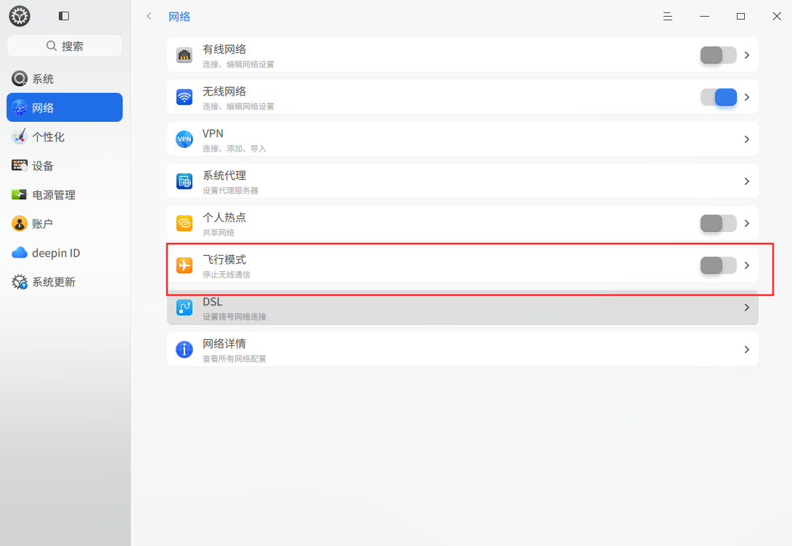792x546 pixels.
Task: Open the 系统代理 row
Action: (x=462, y=181)
